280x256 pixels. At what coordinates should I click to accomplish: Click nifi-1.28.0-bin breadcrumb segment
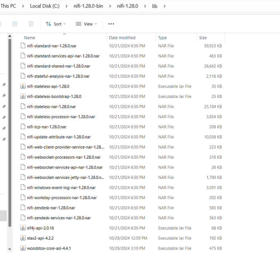(x=88, y=6)
